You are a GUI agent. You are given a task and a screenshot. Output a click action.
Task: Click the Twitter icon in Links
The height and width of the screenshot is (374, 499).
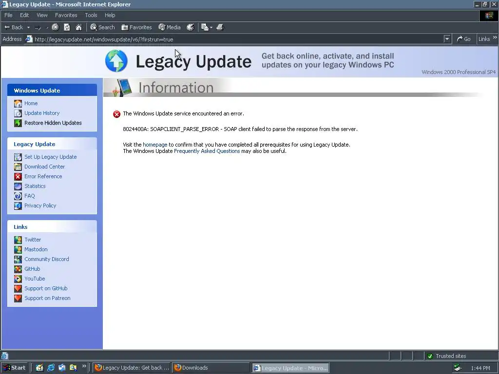pos(18,240)
